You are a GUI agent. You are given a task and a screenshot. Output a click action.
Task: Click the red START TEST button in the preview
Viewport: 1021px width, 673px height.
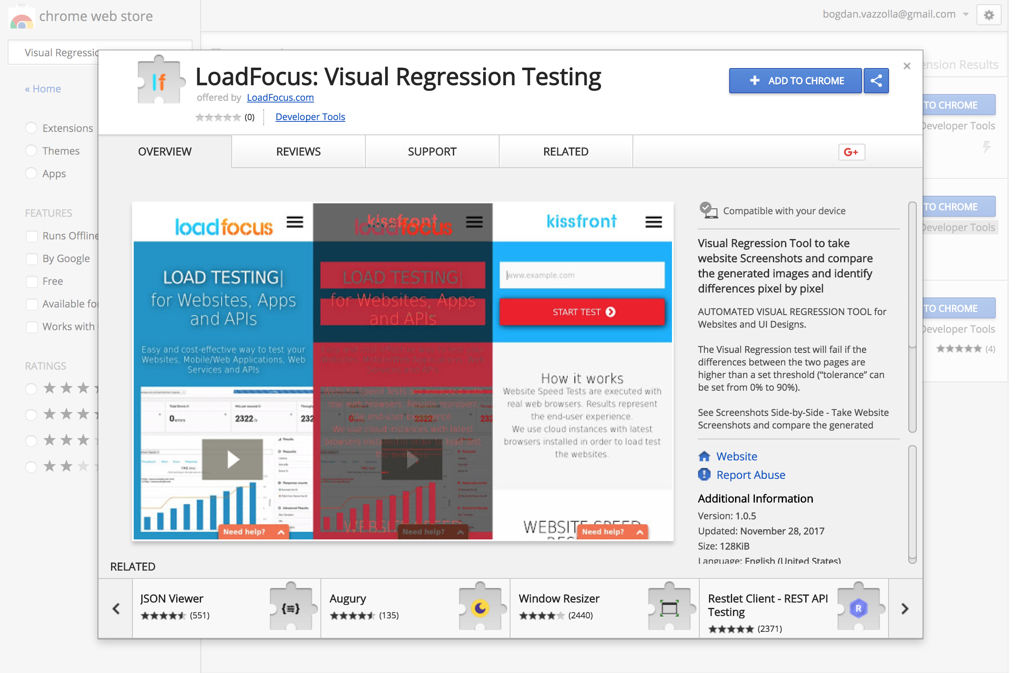582,312
